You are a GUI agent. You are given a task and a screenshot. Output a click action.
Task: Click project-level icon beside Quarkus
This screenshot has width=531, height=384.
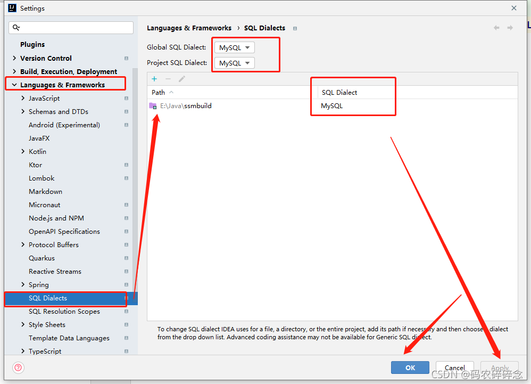[x=126, y=258]
